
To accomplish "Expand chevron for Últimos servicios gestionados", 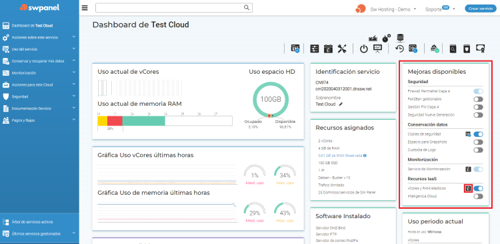I will tap(74, 233).
